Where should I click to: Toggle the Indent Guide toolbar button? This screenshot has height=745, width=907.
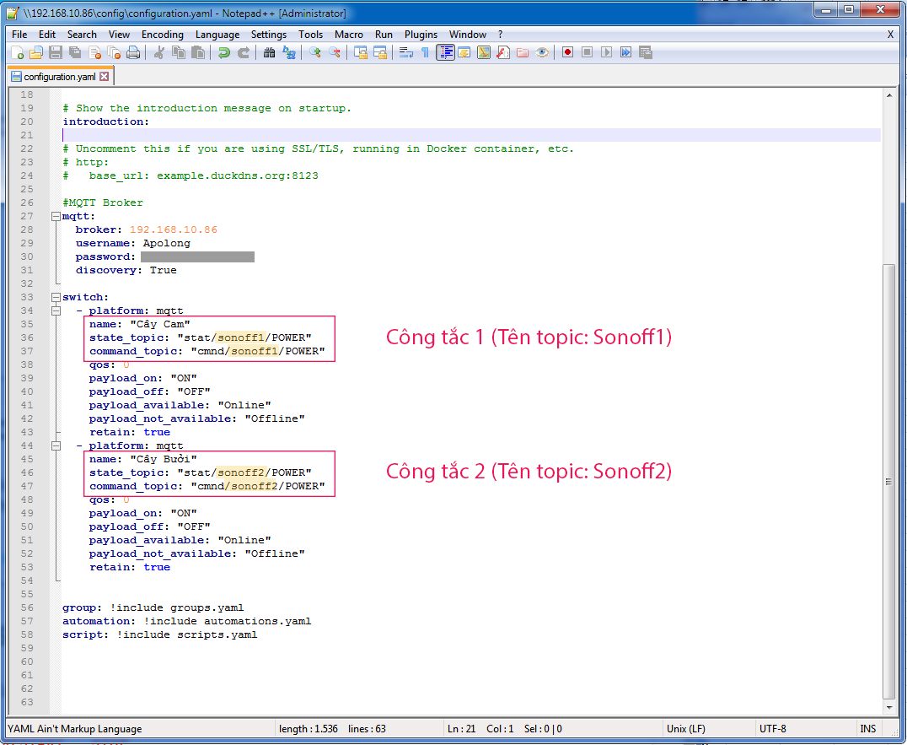tap(445, 52)
